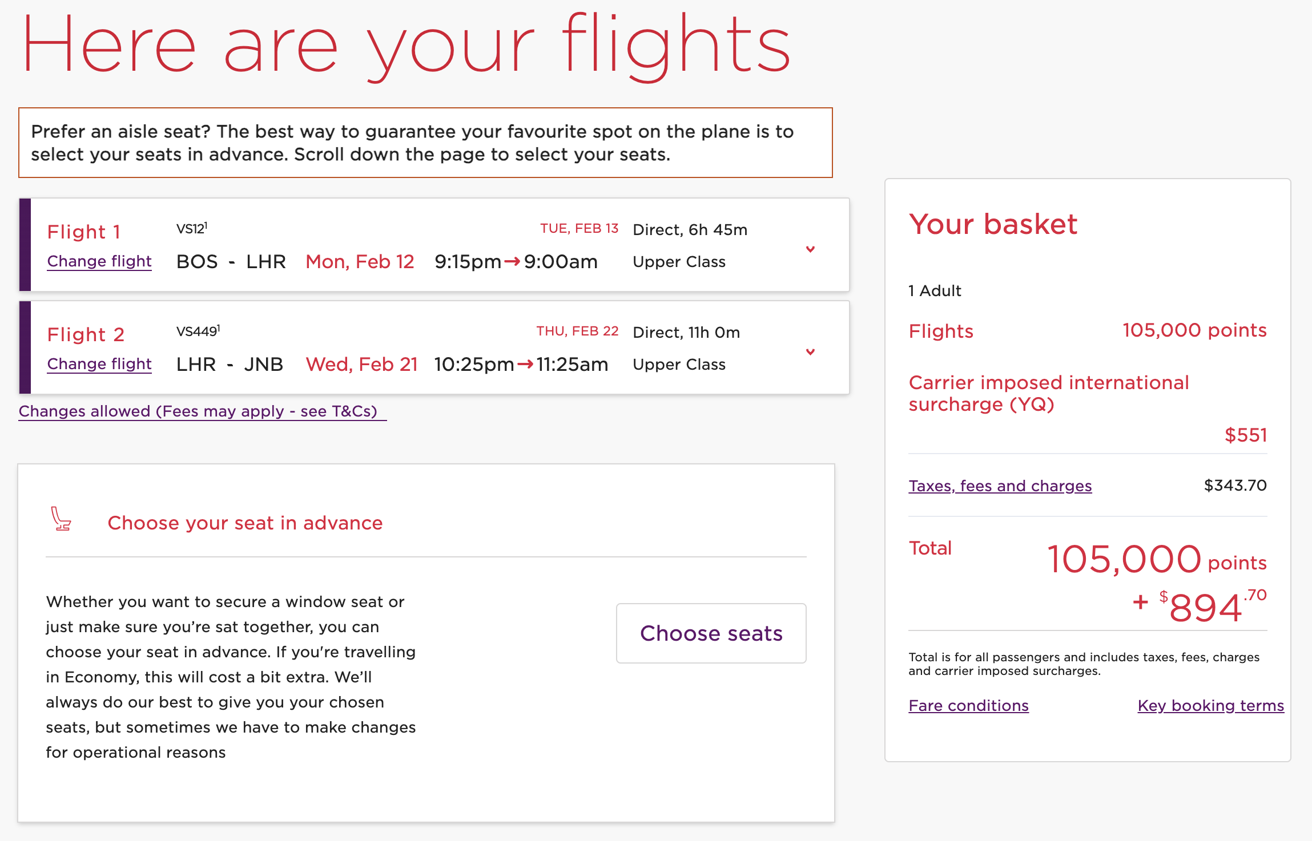Viewport: 1312px width, 841px height.
Task: Click the LHR - JNB route text
Action: pos(230,365)
